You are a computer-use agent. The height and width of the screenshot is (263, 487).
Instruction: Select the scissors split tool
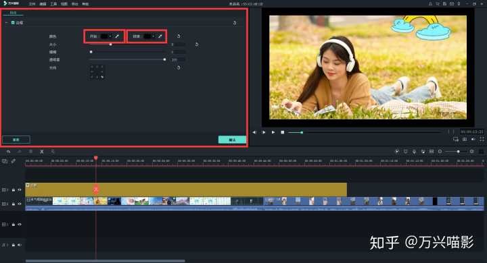coord(42,152)
